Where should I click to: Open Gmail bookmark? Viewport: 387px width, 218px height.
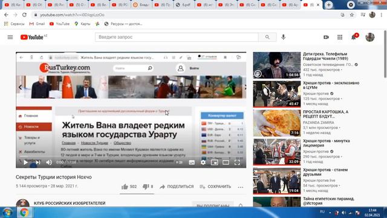coord(37,24)
